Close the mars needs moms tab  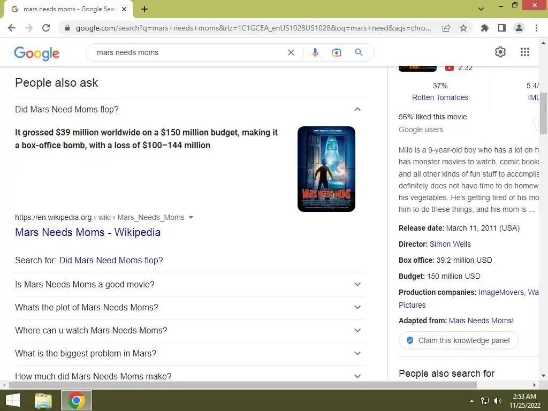click(x=124, y=9)
